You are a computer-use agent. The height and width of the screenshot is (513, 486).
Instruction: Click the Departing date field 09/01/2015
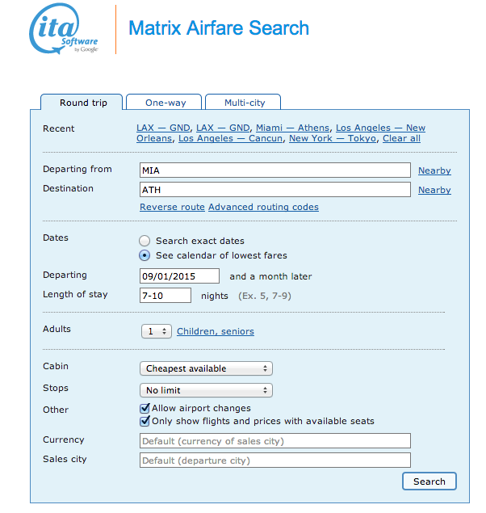click(x=179, y=276)
